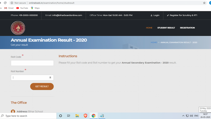The image size is (211, 119).
Task: Open the Gmail bookmark
Action: [x=9, y=8]
